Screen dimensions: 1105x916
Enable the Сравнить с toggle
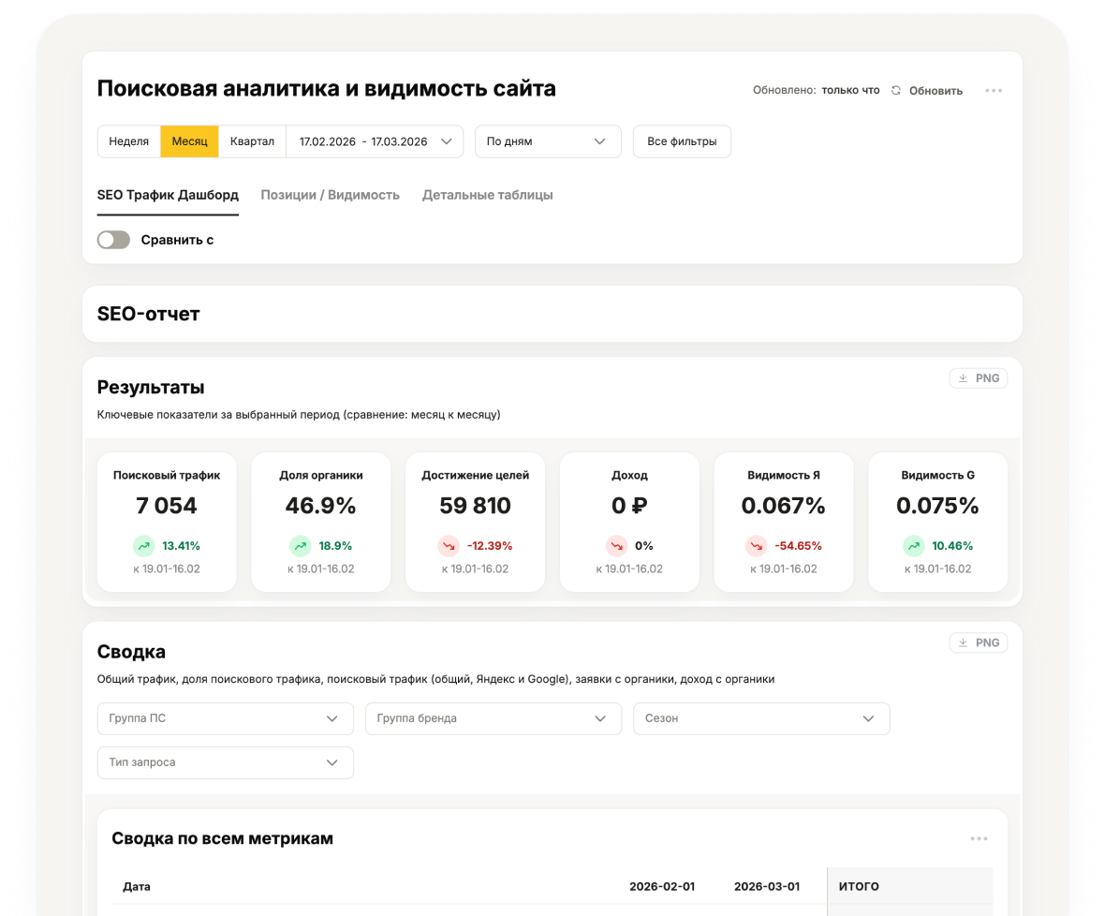pyautogui.click(x=113, y=240)
